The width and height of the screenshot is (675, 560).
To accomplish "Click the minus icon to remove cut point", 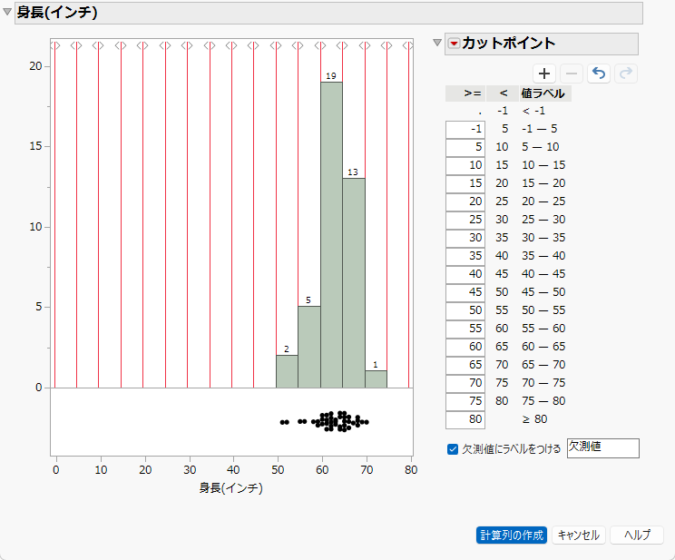I will [572, 74].
